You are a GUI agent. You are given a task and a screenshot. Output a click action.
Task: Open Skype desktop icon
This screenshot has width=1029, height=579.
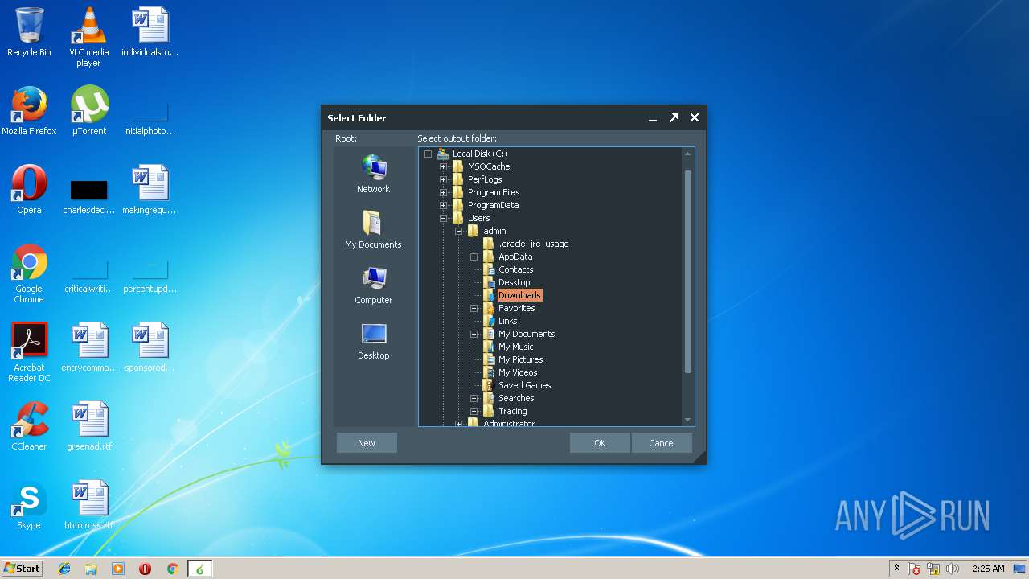[x=29, y=505]
